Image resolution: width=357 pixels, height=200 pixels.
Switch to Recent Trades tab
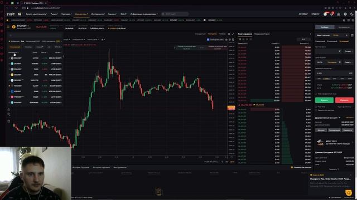(x=262, y=34)
